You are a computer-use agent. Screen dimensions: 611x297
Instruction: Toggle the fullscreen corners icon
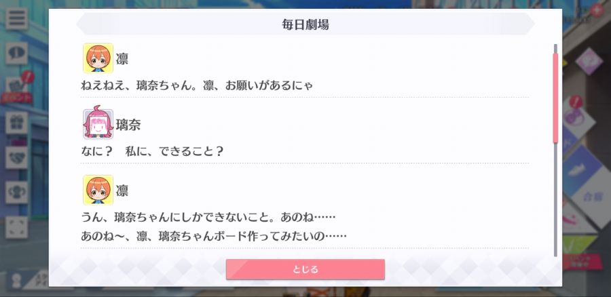(16, 227)
